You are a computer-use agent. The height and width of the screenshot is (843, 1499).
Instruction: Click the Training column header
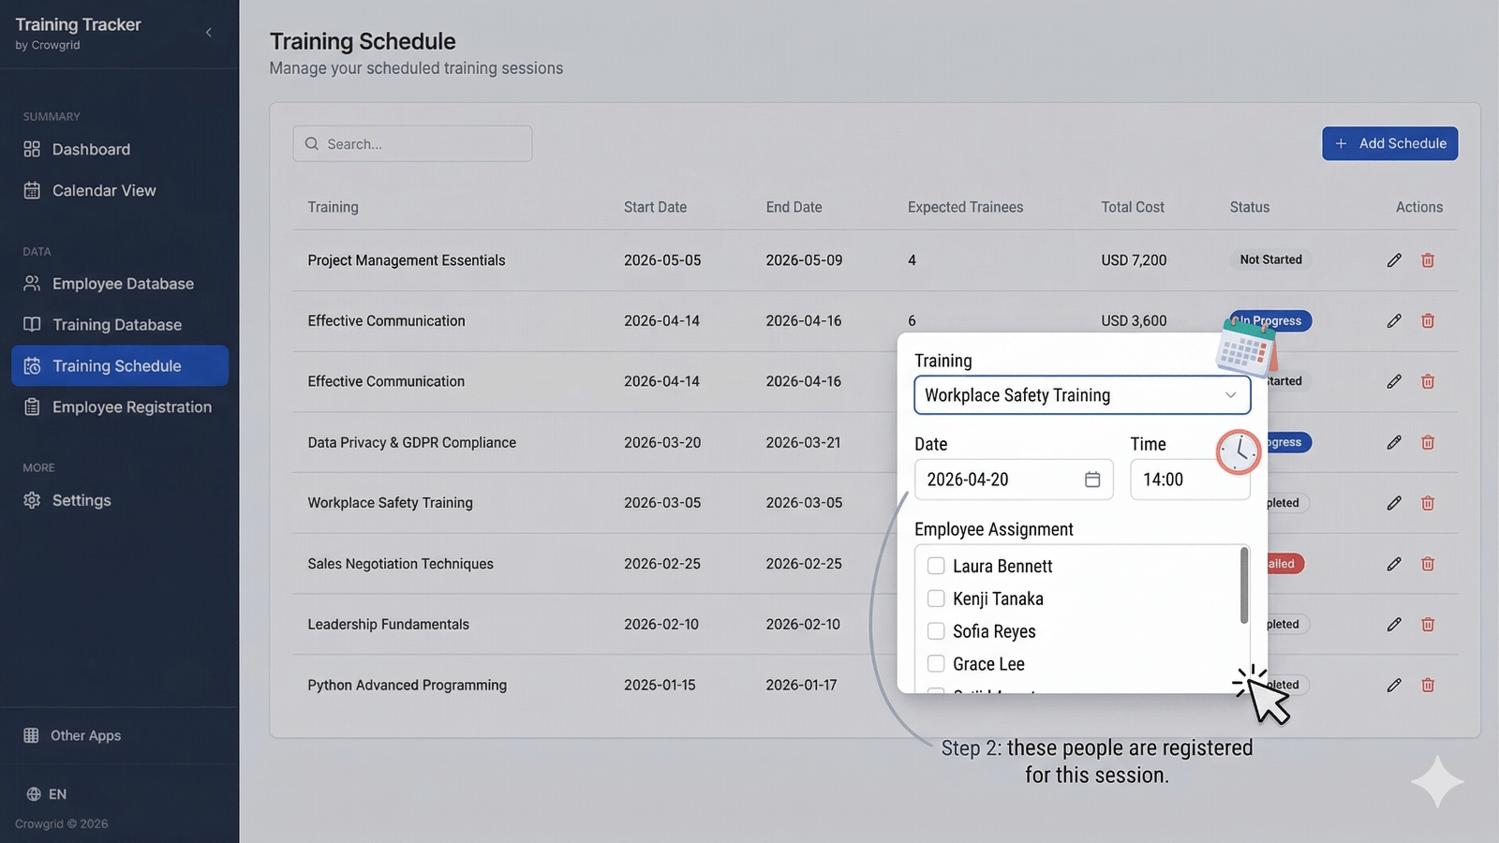(x=333, y=207)
